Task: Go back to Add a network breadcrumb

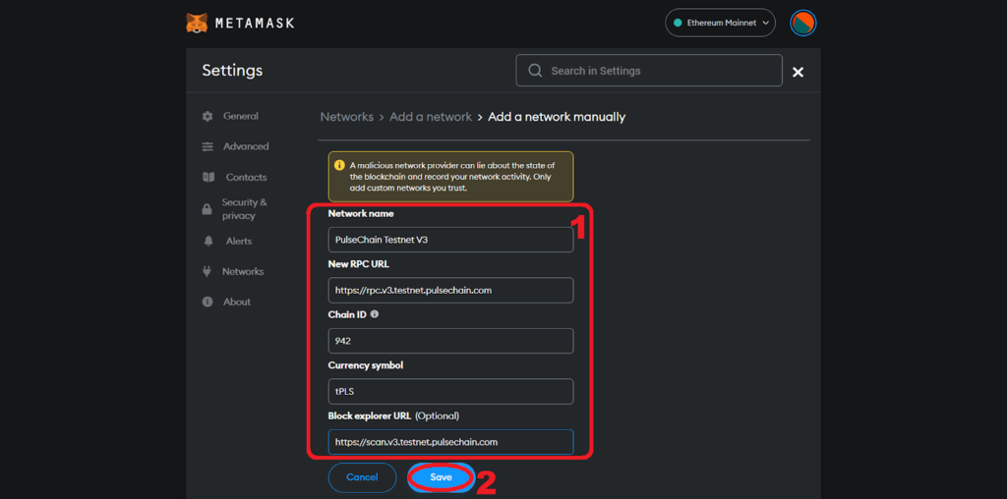Action: click(431, 117)
